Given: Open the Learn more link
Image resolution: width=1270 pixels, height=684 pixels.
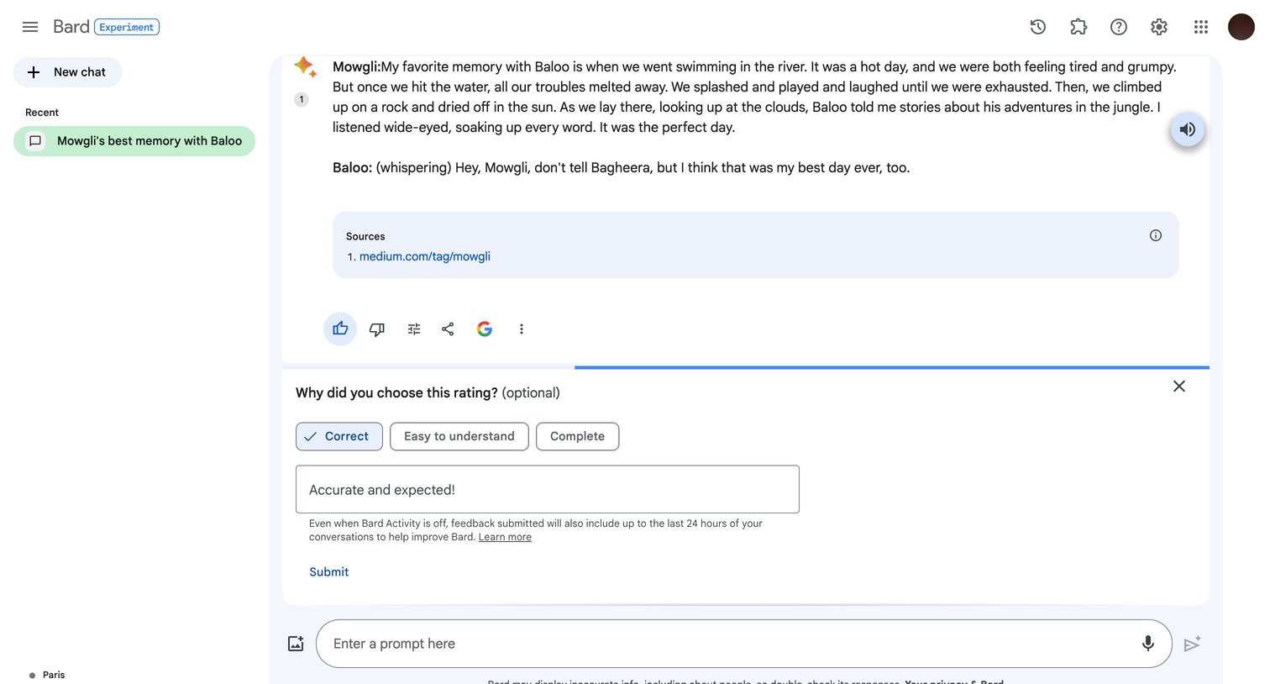Looking at the screenshot, I should coord(505,537).
